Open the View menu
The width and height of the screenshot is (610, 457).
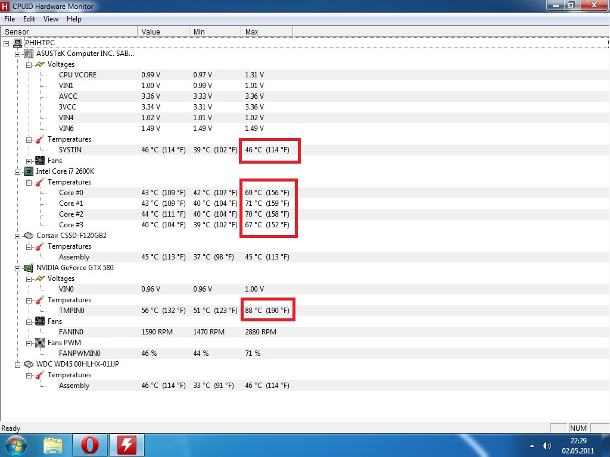coord(51,19)
